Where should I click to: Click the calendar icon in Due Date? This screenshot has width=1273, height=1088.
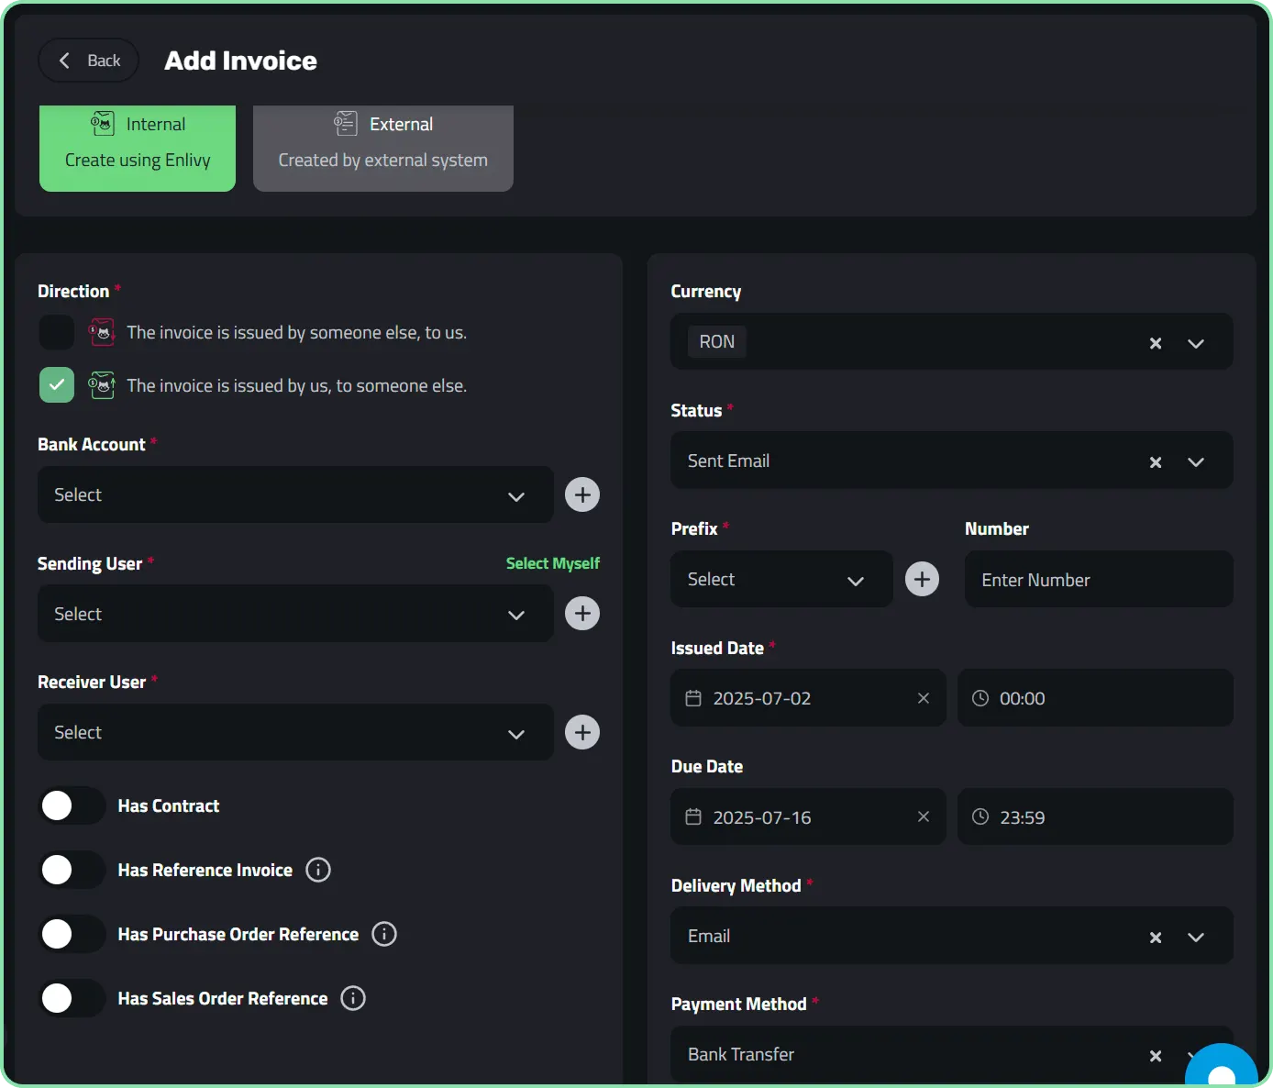tap(693, 816)
